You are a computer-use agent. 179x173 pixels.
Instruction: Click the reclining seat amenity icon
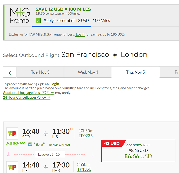tap(37, 144)
